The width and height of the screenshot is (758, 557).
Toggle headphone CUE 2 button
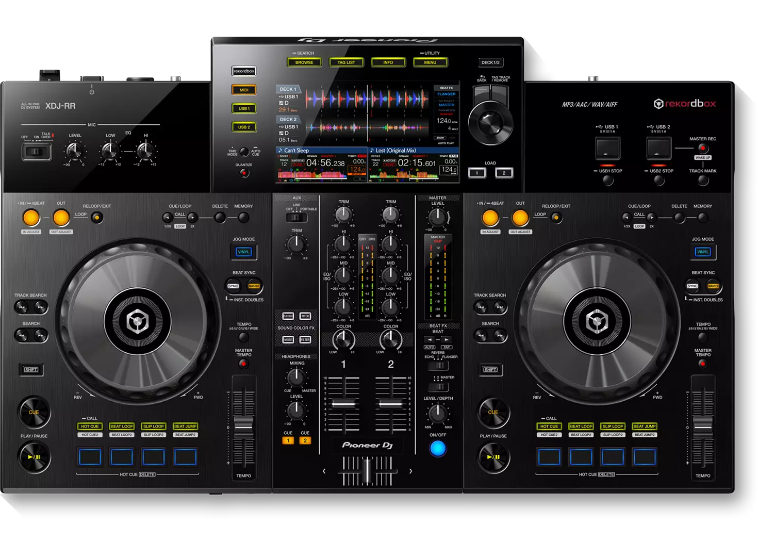(305, 440)
